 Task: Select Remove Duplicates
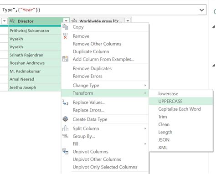click(105, 68)
